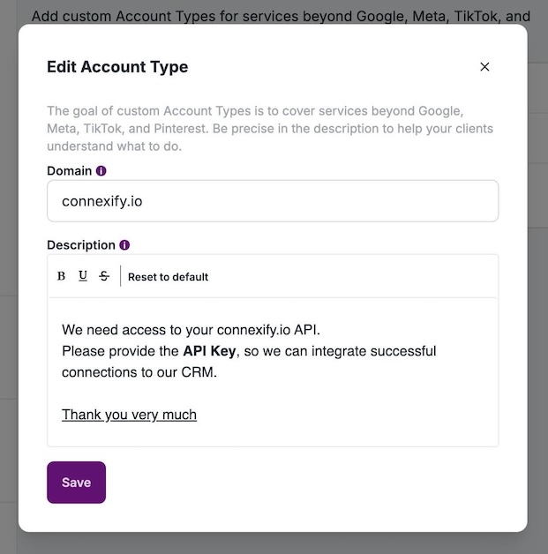Place cursor in "We need access" line
Image resolution: width=548 pixels, height=554 pixels.
click(191, 330)
